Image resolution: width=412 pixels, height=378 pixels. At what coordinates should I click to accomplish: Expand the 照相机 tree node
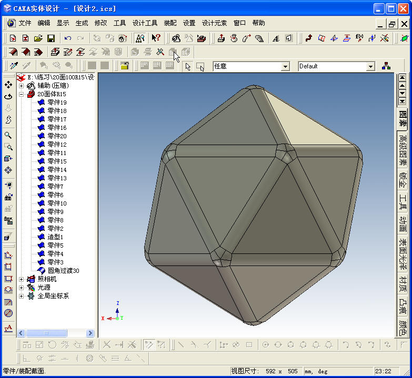coord(21,279)
